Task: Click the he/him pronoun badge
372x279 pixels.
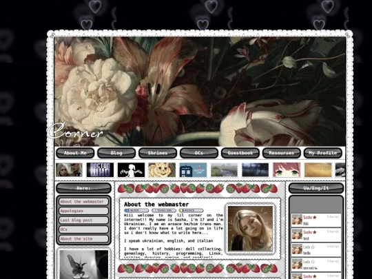Action: coord(136,210)
